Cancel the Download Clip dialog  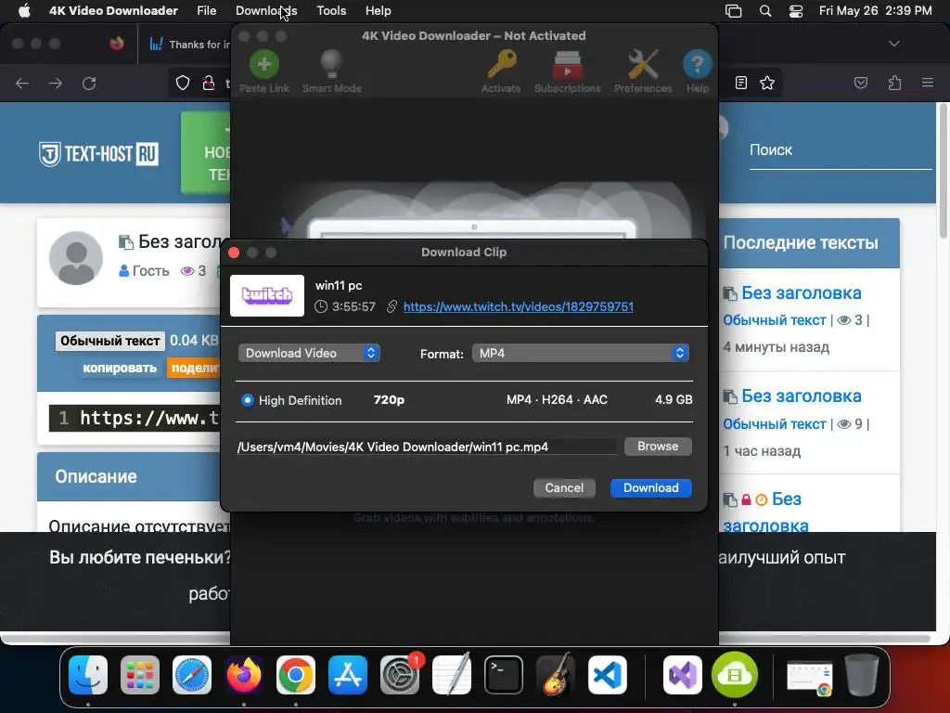564,488
